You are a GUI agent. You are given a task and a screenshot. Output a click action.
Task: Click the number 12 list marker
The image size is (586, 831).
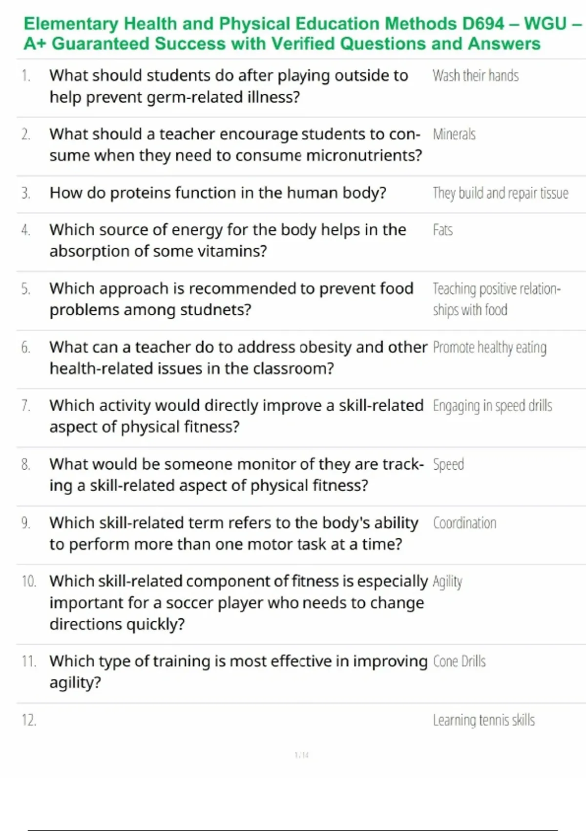tap(29, 720)
